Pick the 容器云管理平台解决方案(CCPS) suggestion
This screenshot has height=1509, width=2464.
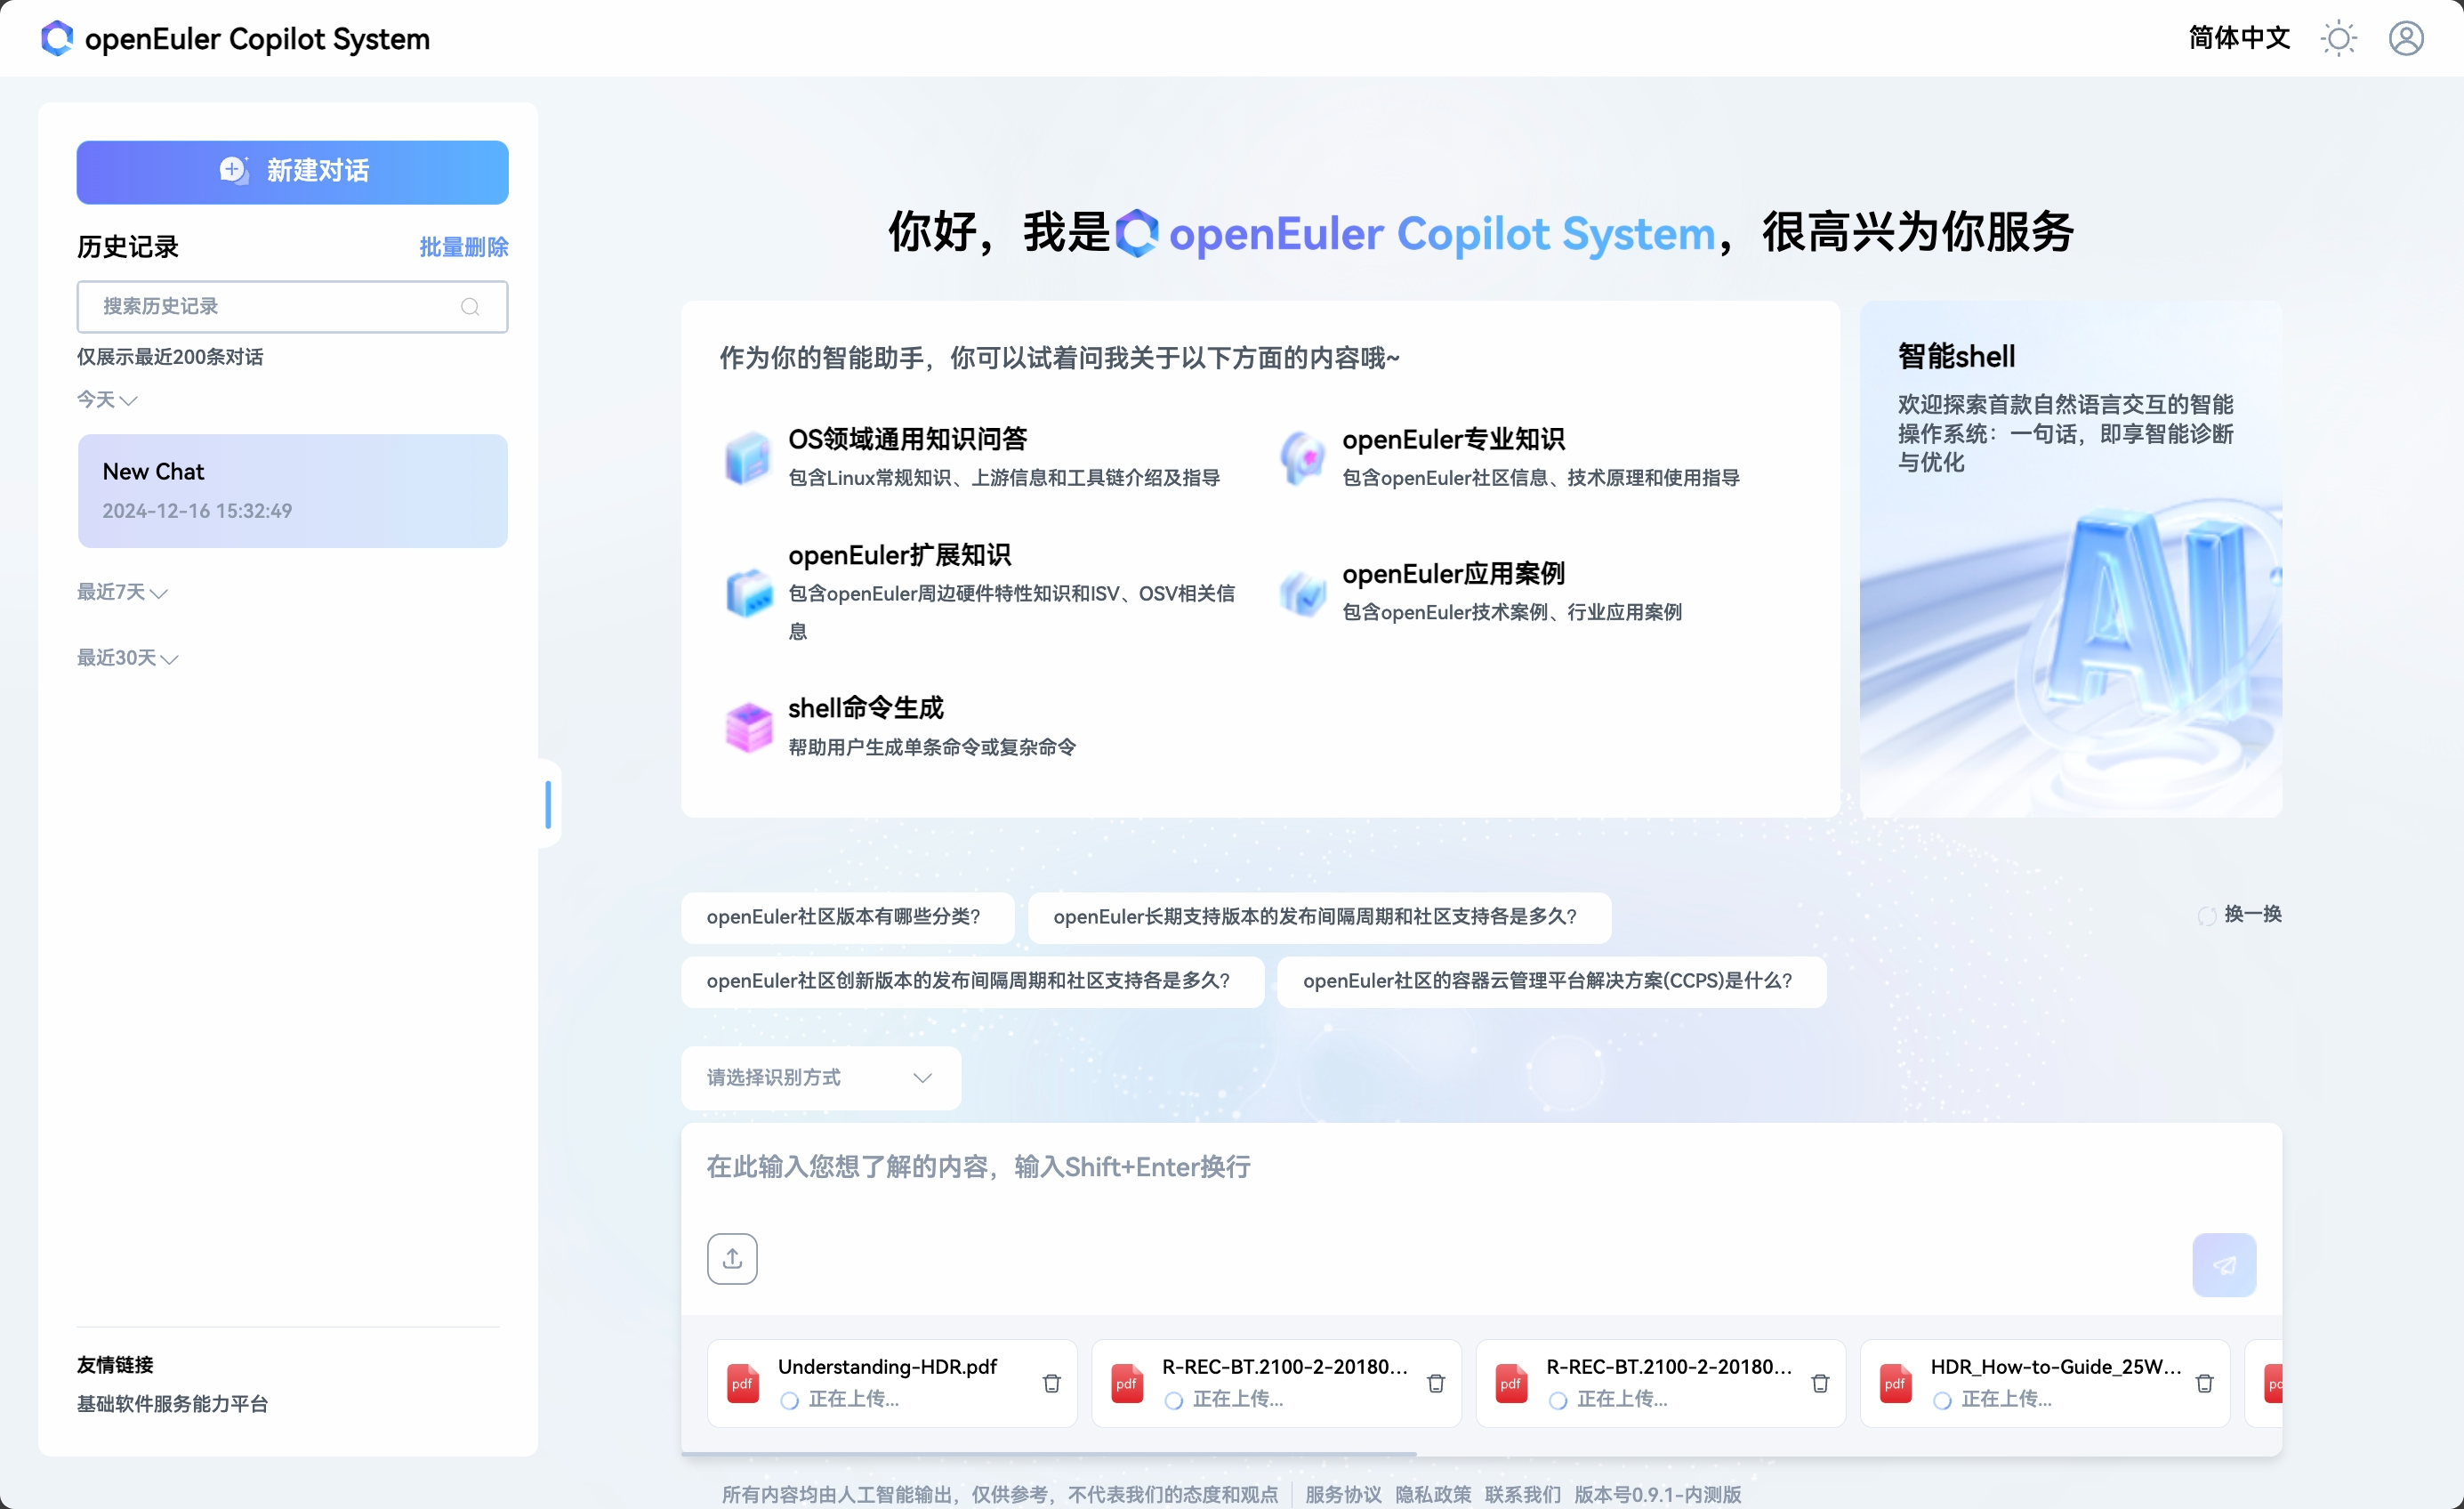[1551, 981]
